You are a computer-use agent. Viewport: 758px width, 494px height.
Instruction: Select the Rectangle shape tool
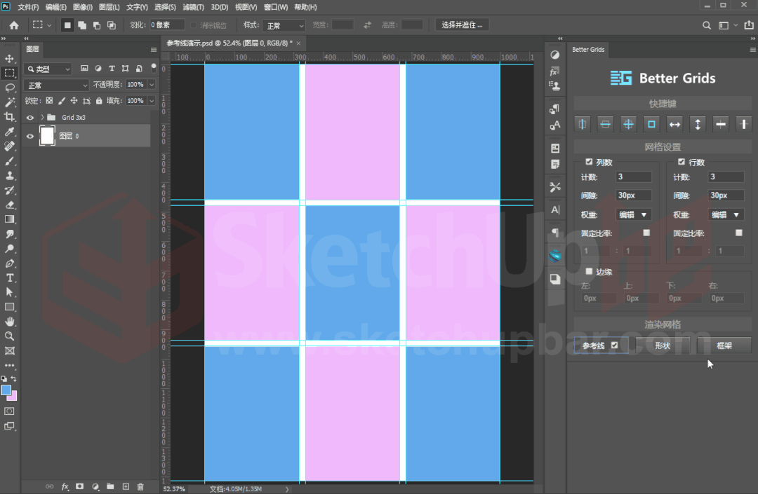point(9,308)
